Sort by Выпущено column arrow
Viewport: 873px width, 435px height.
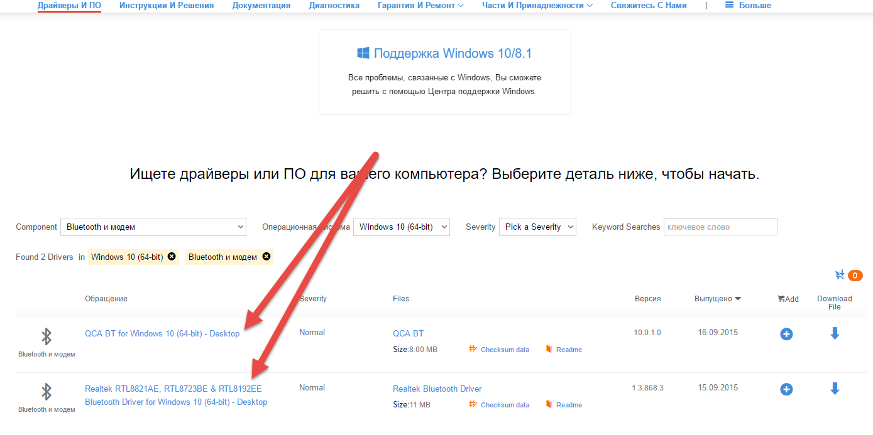point(738,299)
